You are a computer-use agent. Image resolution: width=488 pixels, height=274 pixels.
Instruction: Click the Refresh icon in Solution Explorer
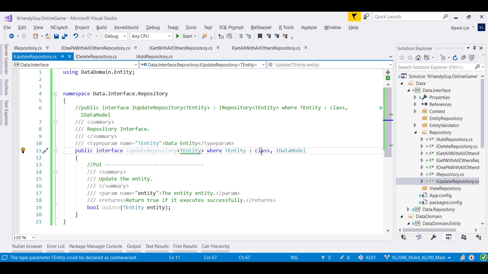pyautogui.click(x=455, y=58)
